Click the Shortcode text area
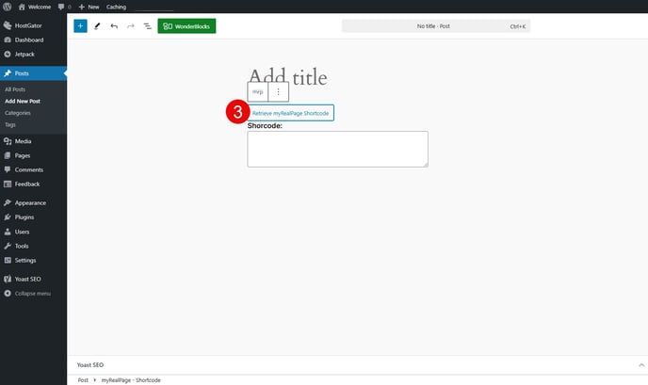This screenshot has width=648, height=385. [337, 149]
